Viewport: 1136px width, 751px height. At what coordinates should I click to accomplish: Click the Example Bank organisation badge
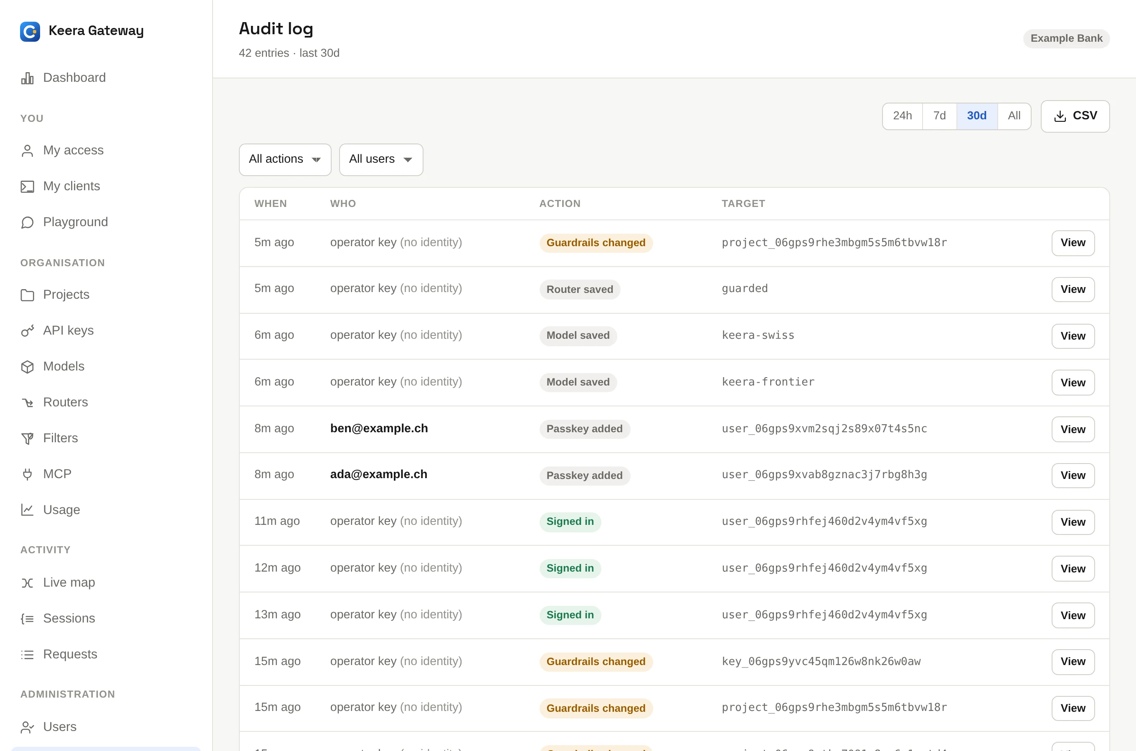[x=1066, y=38]
